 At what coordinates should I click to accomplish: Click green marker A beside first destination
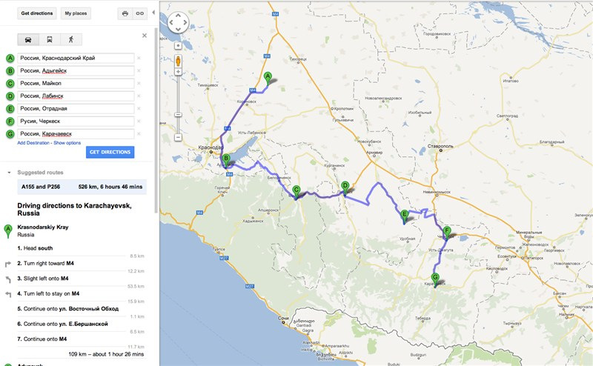coord(10,59)
